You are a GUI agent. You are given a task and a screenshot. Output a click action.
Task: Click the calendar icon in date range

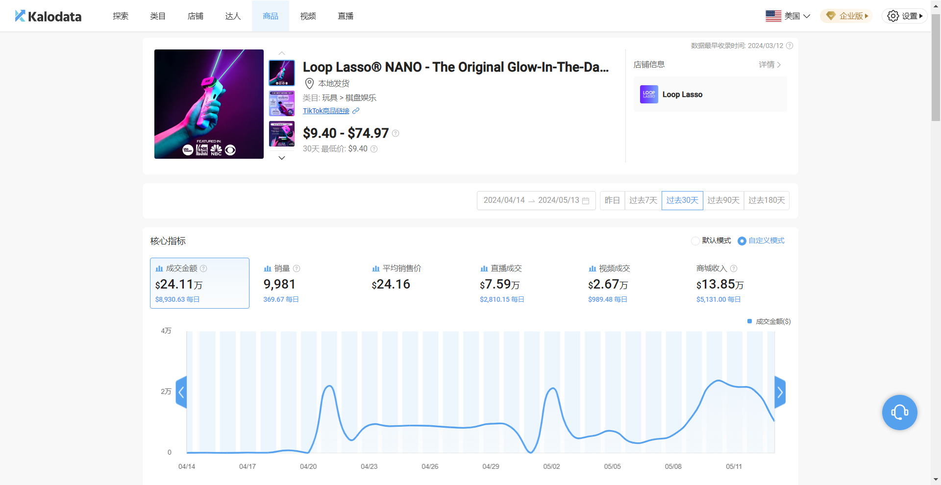point(586,201)
